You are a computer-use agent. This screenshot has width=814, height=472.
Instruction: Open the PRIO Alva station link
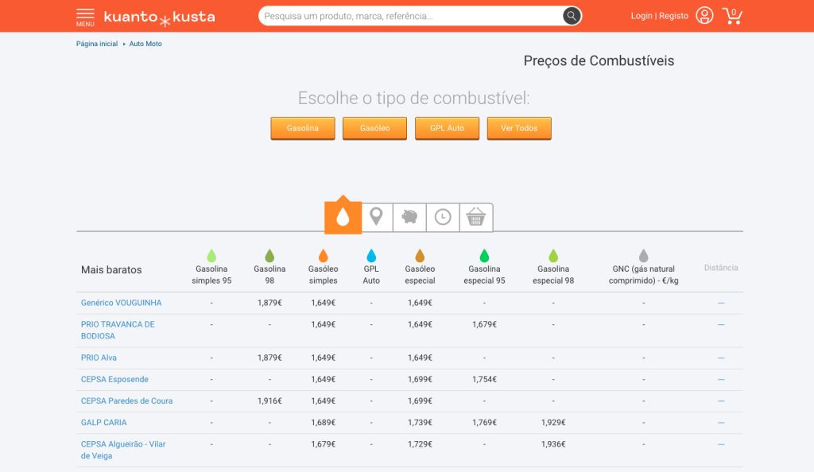pos(99,358)
